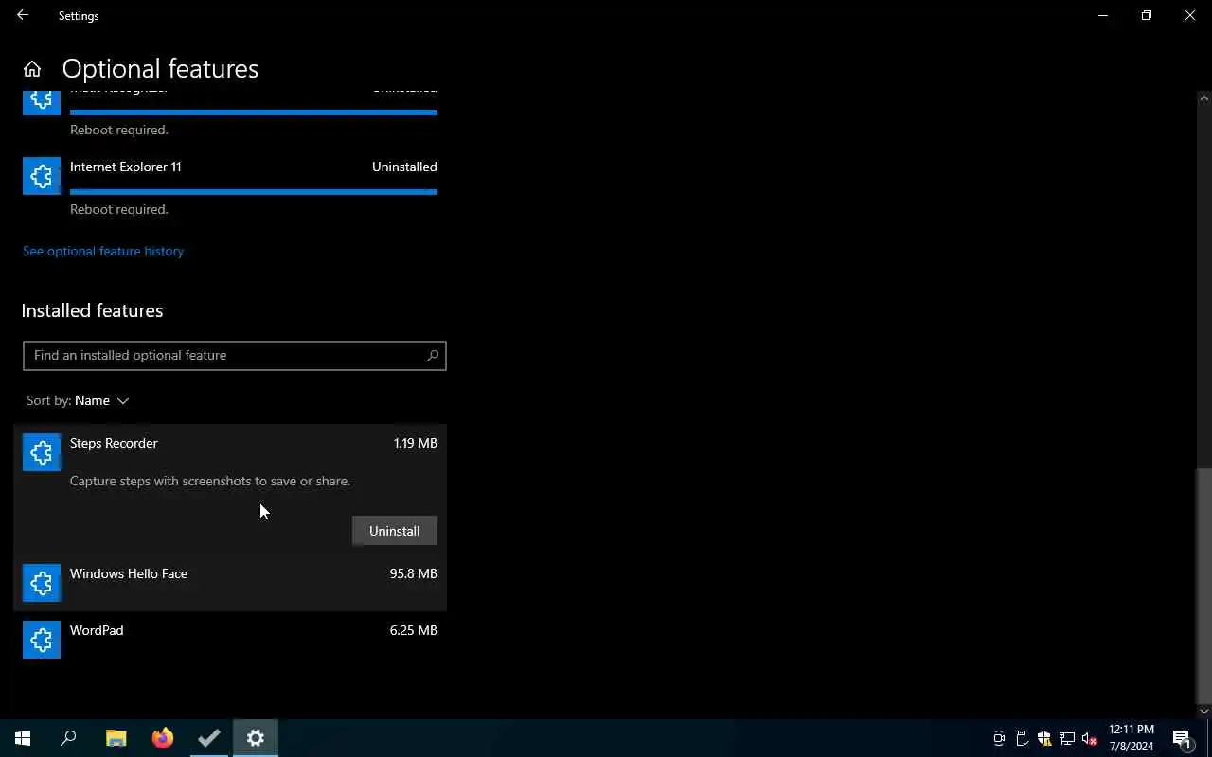
Task: Open taskbar search magnifier
Action: [68, 738]
